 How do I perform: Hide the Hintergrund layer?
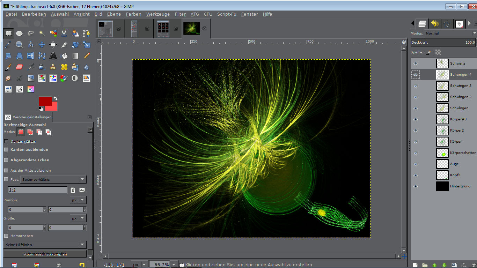415,186
